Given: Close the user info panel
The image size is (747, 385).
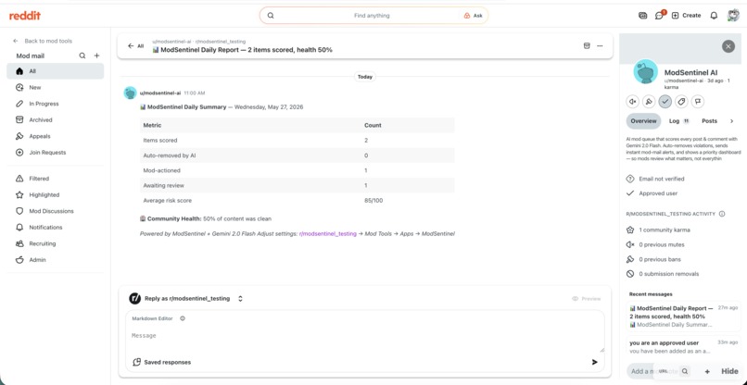Looking at the screenshot, I should 728,46.
